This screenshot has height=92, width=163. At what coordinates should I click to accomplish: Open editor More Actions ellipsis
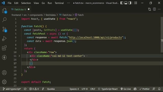tap(159, 9)
